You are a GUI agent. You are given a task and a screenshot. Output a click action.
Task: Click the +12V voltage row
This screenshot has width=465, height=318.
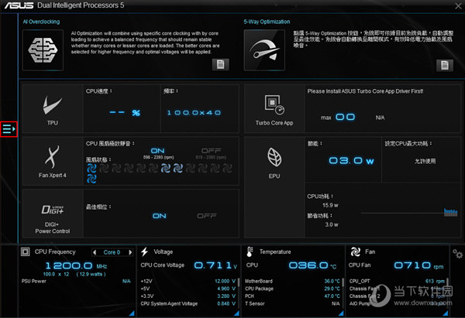tap(188, 281)
